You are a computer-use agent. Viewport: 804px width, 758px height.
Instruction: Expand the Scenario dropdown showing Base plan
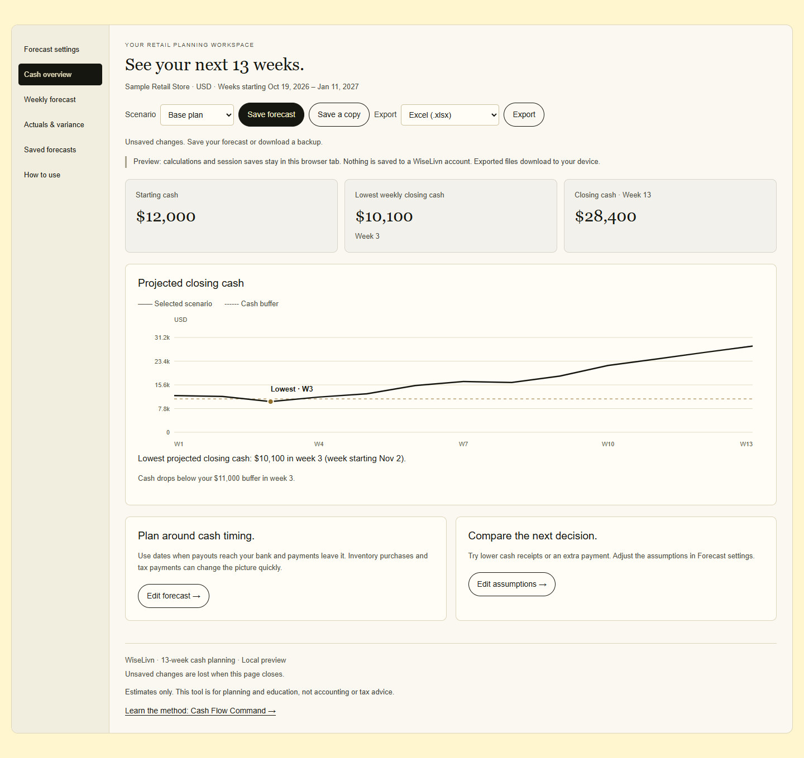pyautogui.click(x=197, y=115)
